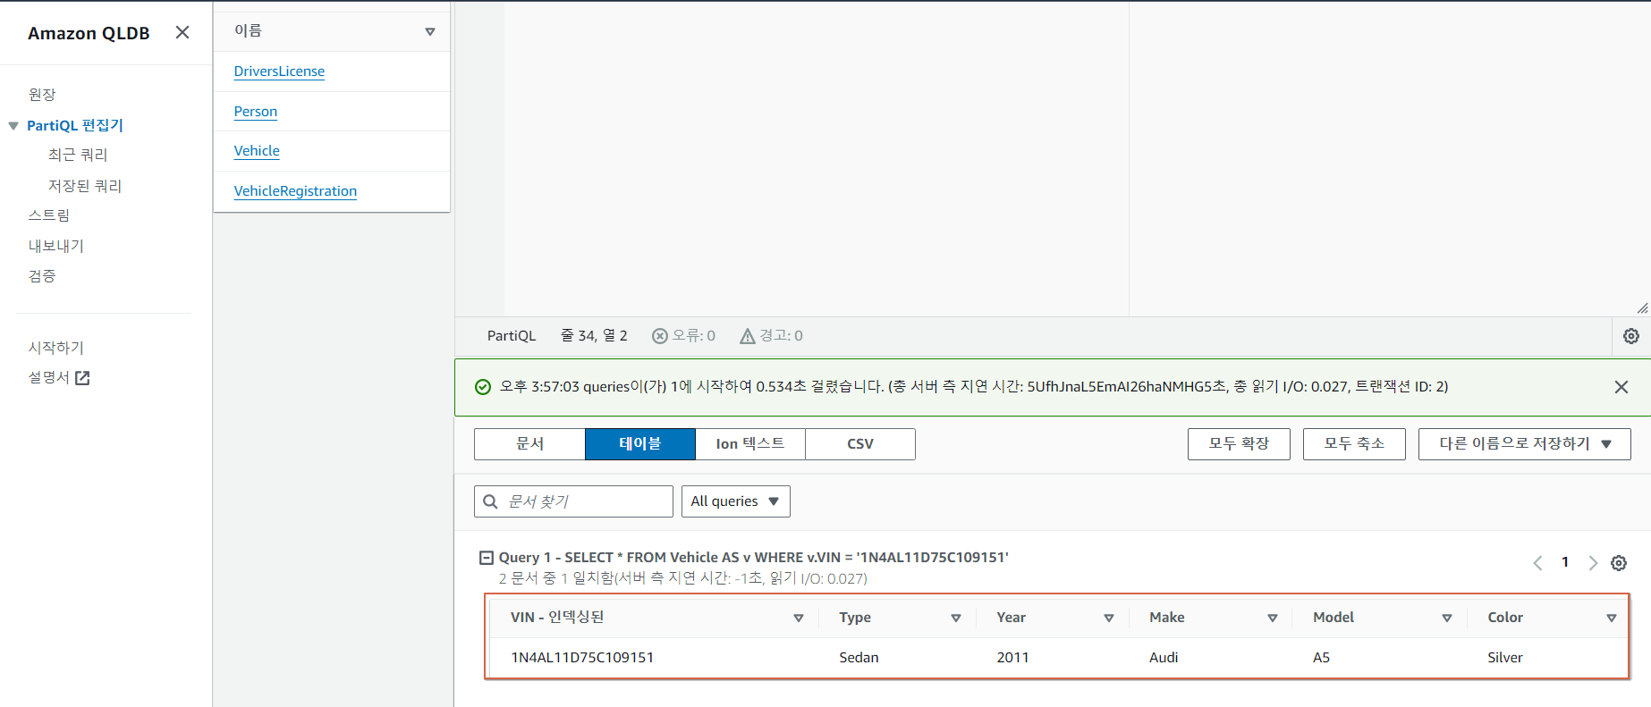Switch to the 테이블 view tab

click(x=640, y=444)
